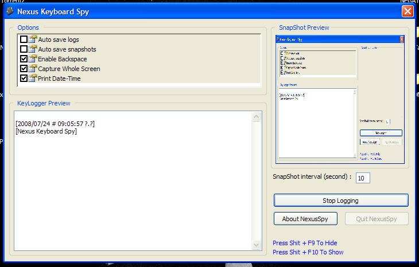The height and width of the screenshot is (267, 419).
Task: Uncheck the Print Date-Time checkbox
Action: (24, 78)
